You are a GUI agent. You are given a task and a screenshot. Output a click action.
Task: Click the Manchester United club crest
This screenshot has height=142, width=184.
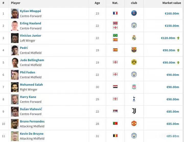[134, 124]
